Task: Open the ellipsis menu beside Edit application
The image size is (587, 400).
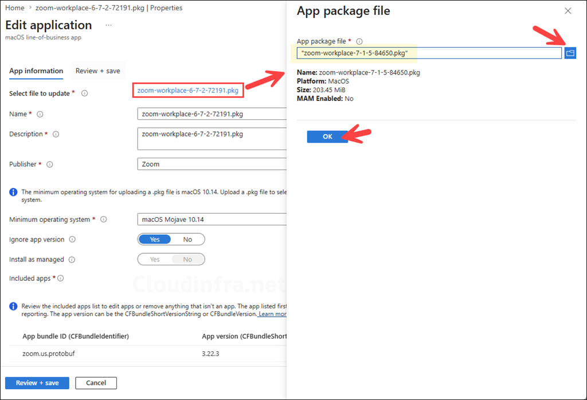Action: (108, 25)
